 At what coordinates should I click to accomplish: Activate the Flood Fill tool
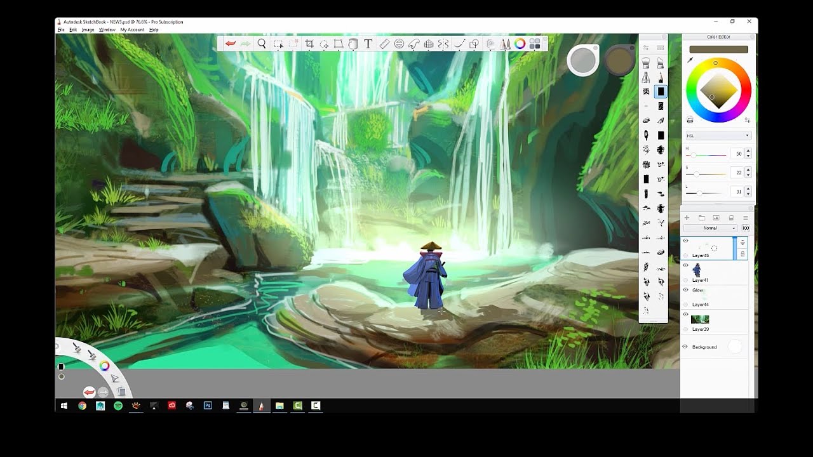coord(354,44)
